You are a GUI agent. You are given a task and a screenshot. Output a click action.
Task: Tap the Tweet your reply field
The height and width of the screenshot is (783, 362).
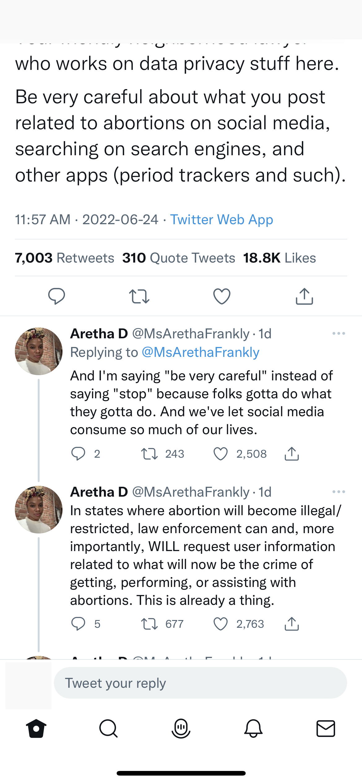click(x=200, y=683)
